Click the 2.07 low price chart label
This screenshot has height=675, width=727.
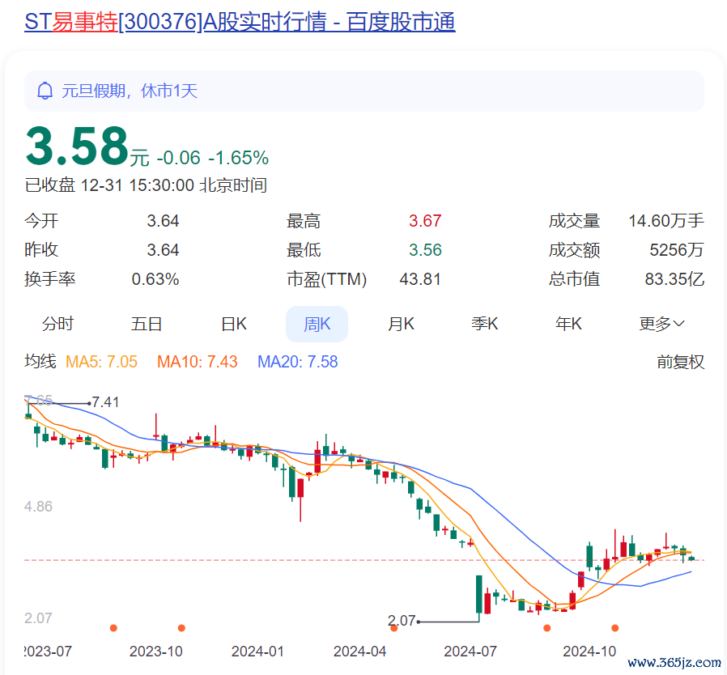click(x=402, y=620)
